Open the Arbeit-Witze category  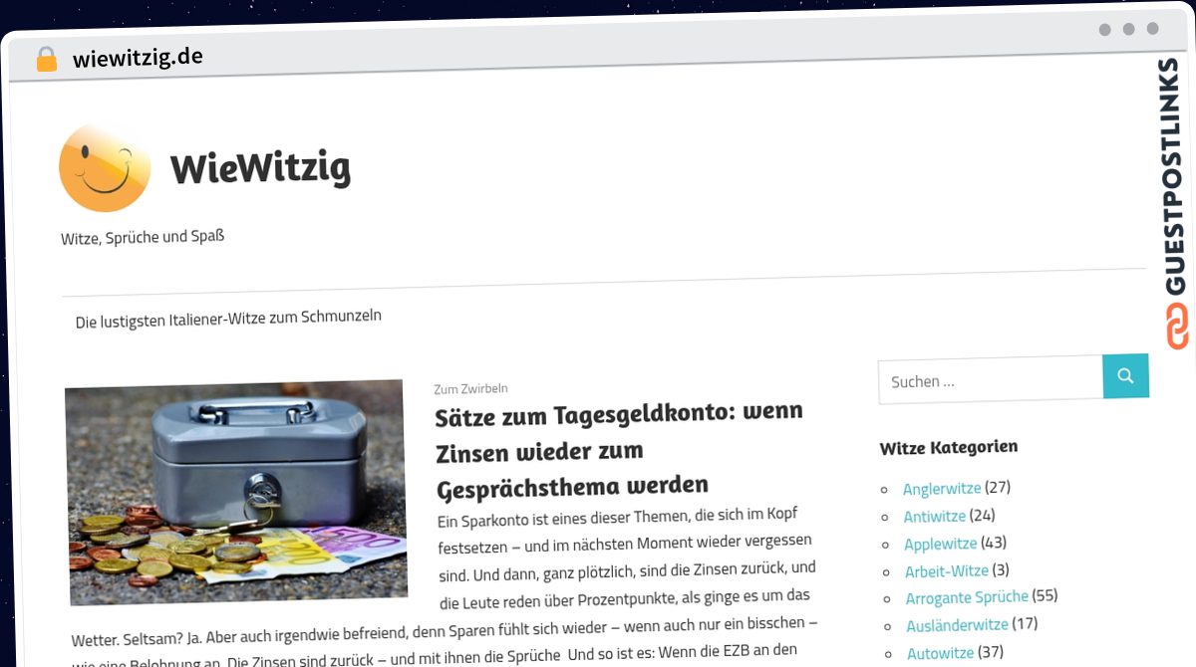[947, 571]
